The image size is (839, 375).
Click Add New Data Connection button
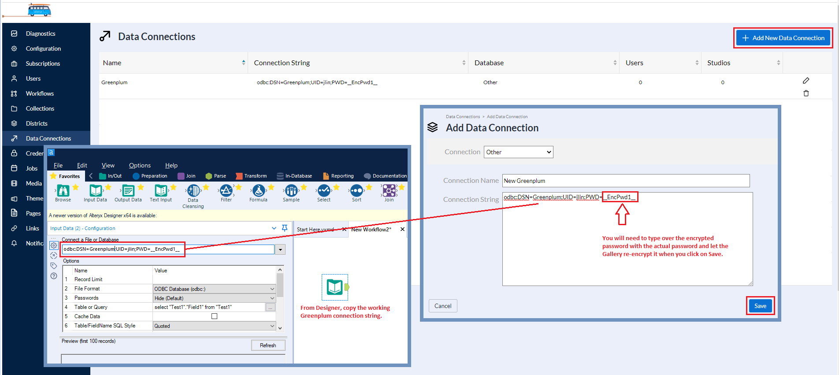(783, 38)
